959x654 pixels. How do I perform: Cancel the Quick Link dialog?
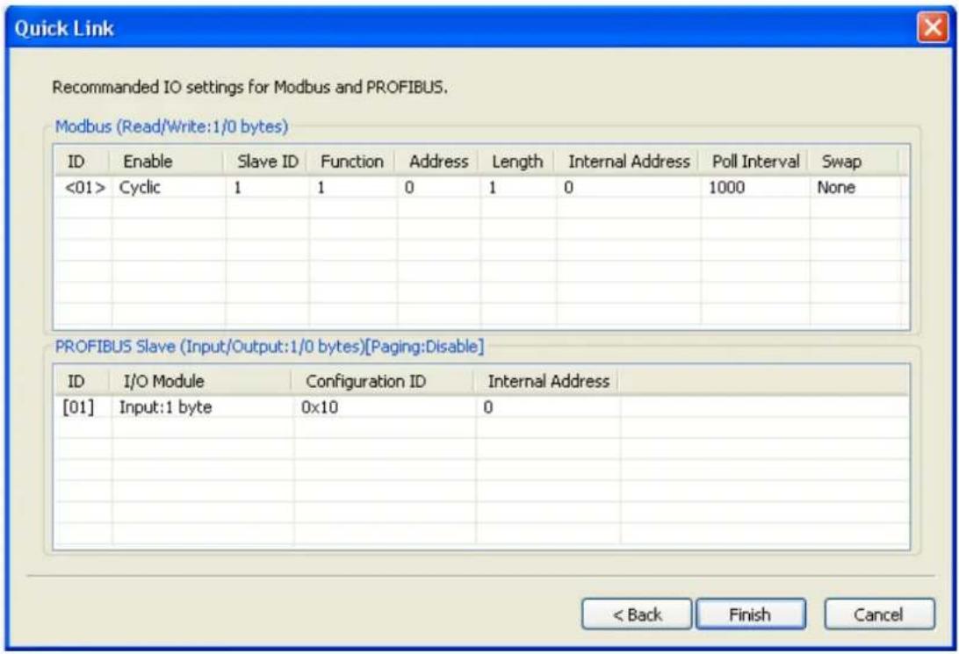(x=879, y=614)
